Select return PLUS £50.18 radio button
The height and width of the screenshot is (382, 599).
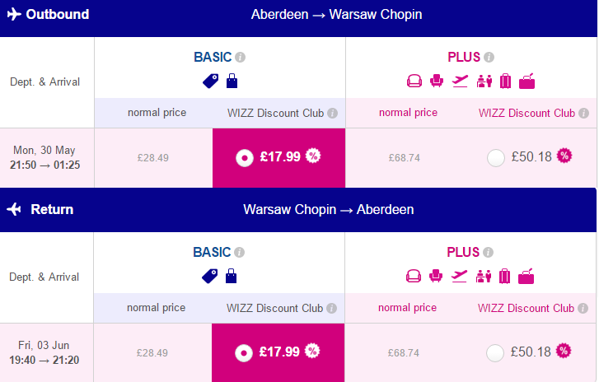pyautogui.click(x=495, y=352)
